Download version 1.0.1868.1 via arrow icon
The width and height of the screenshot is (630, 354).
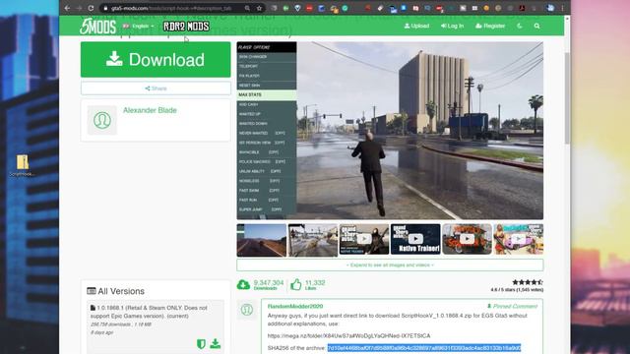coord(216,343)
